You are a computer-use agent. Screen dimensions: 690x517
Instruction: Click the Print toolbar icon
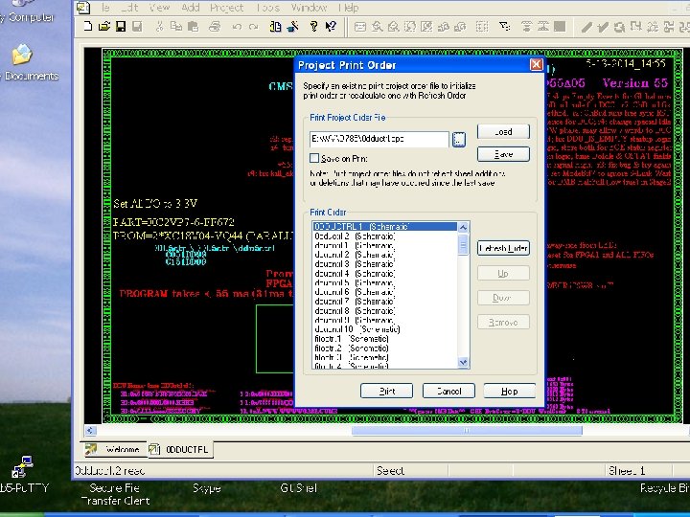pos(215,27)
